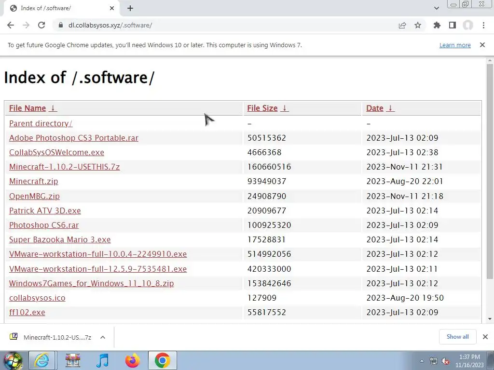Close the downloads bar
Viewport: 494px width, 370px height.
coord(485,337)
